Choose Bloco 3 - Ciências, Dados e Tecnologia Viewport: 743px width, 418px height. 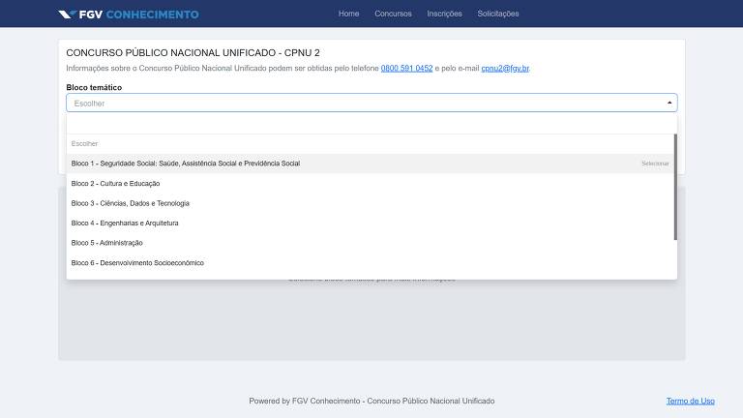(x=371, y=203)
